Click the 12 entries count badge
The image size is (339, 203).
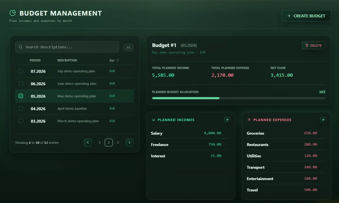pos(129,47)
